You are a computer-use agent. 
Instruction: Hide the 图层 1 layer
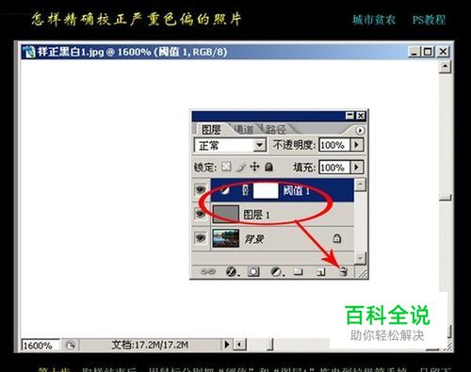(201, 214)
